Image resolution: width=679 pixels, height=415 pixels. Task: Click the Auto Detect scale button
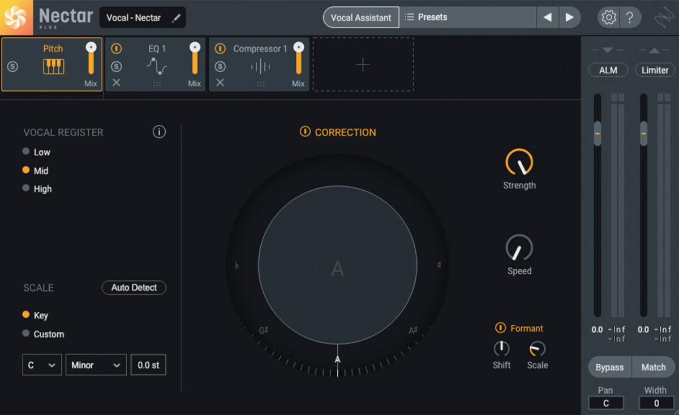(134, 287)
